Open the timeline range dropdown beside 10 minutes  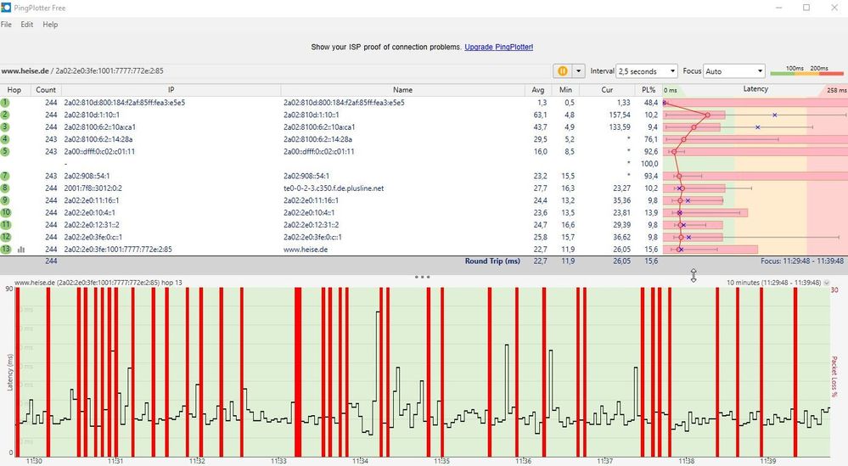[827, 283]
